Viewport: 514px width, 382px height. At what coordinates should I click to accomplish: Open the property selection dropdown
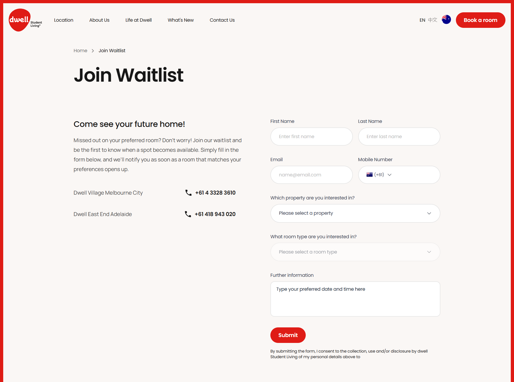(355, 213)
